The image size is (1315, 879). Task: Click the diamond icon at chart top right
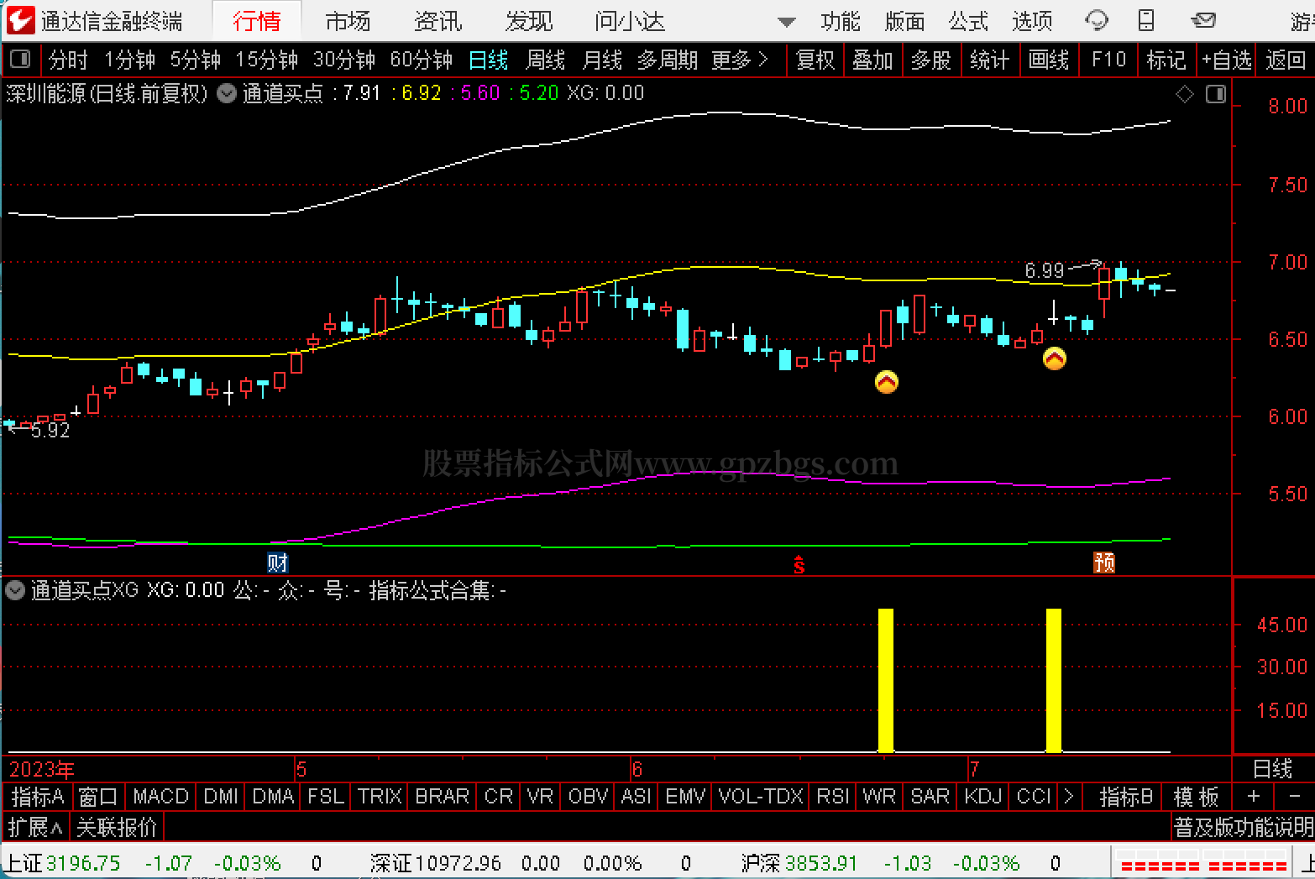point(1185,94)
